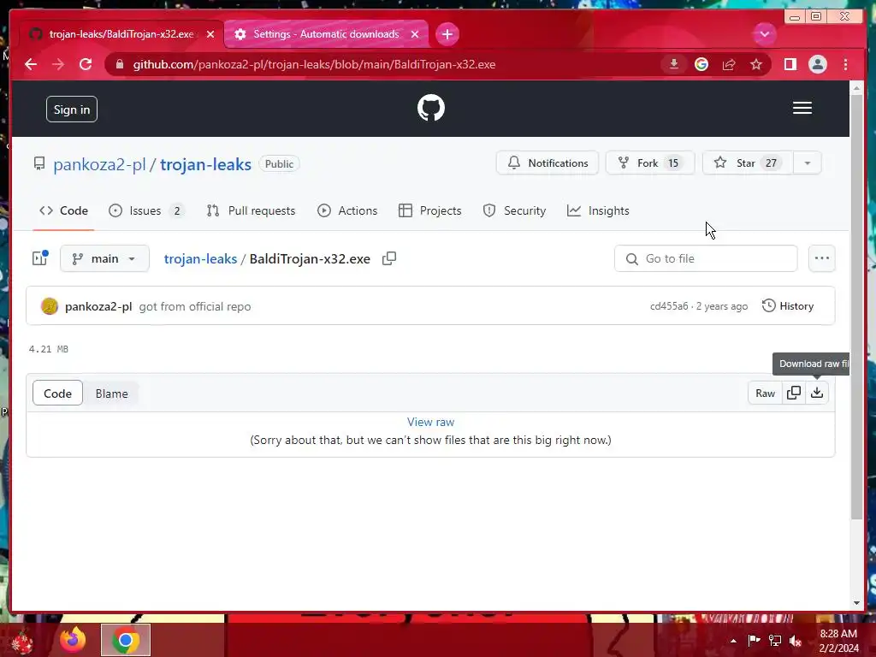Screen dimensions: 876x657
Task: Click pankoza2-pl user avatar in commit row
Action: (x=50, y=306)
